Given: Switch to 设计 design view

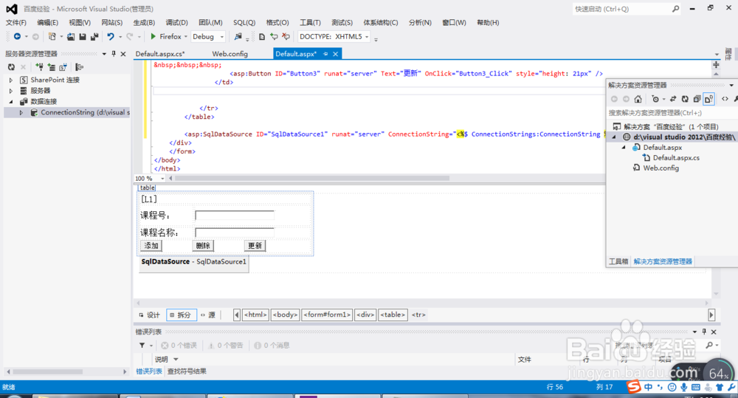Looking at the screenshot, I should point(150,315).
